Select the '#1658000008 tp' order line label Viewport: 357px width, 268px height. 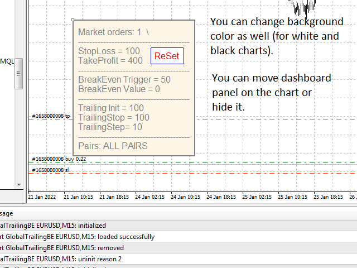(51, 116)
